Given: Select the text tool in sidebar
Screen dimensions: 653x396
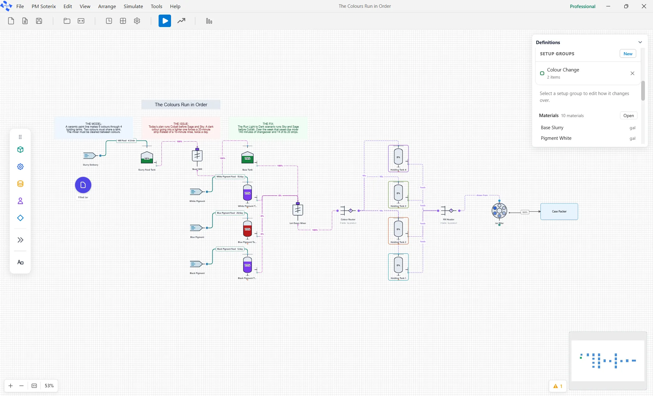Looking at the screenshot, I should click(x=20, y=262).
